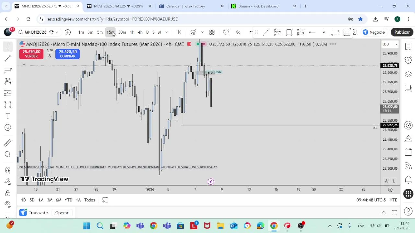The height and width of the screenshot is (233, 415).
Task: Toggle auto scale A button
Action: point(386,181)
